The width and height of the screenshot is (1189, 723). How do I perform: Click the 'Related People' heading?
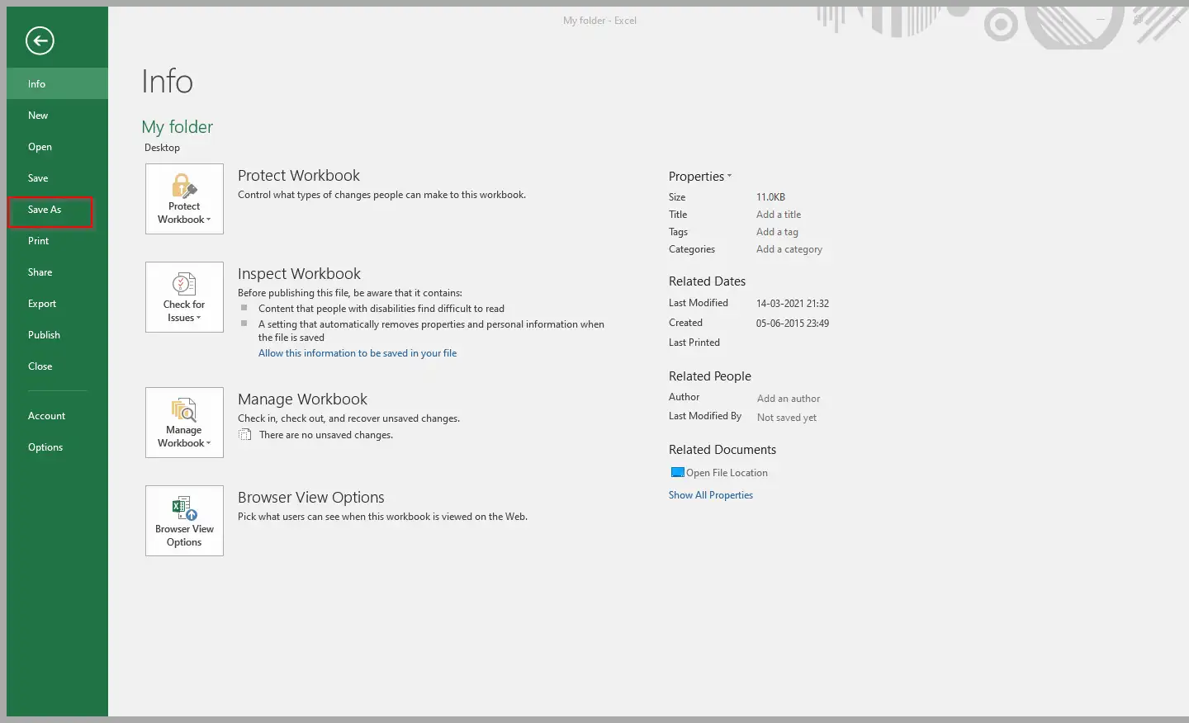(710, 376)
